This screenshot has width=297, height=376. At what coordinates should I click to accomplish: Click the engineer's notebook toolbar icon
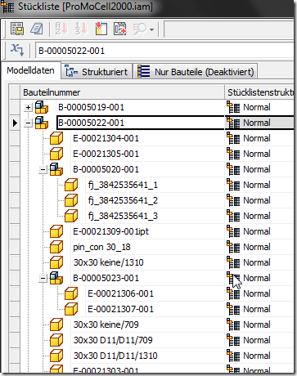pyautogui.click(x=37, y=29)
